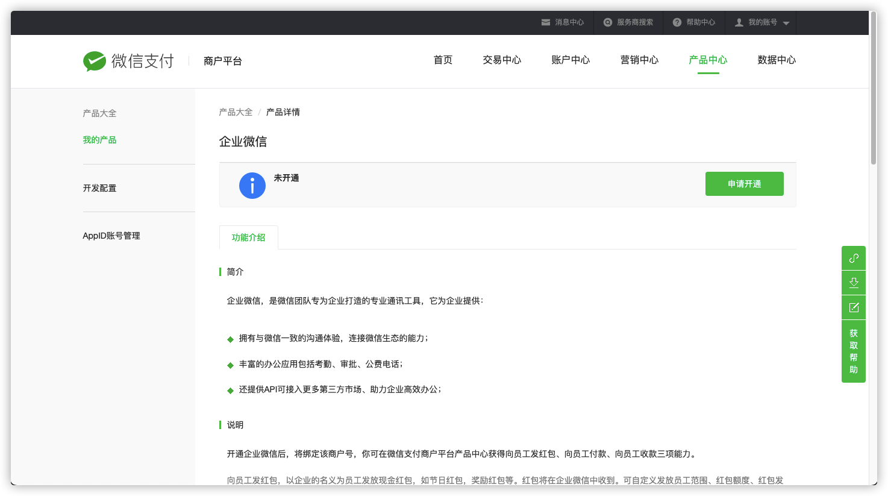Viewport: 888px width, 496px height.
Task: Click the 企业微信 page title
Action: [x=243, y=142]
